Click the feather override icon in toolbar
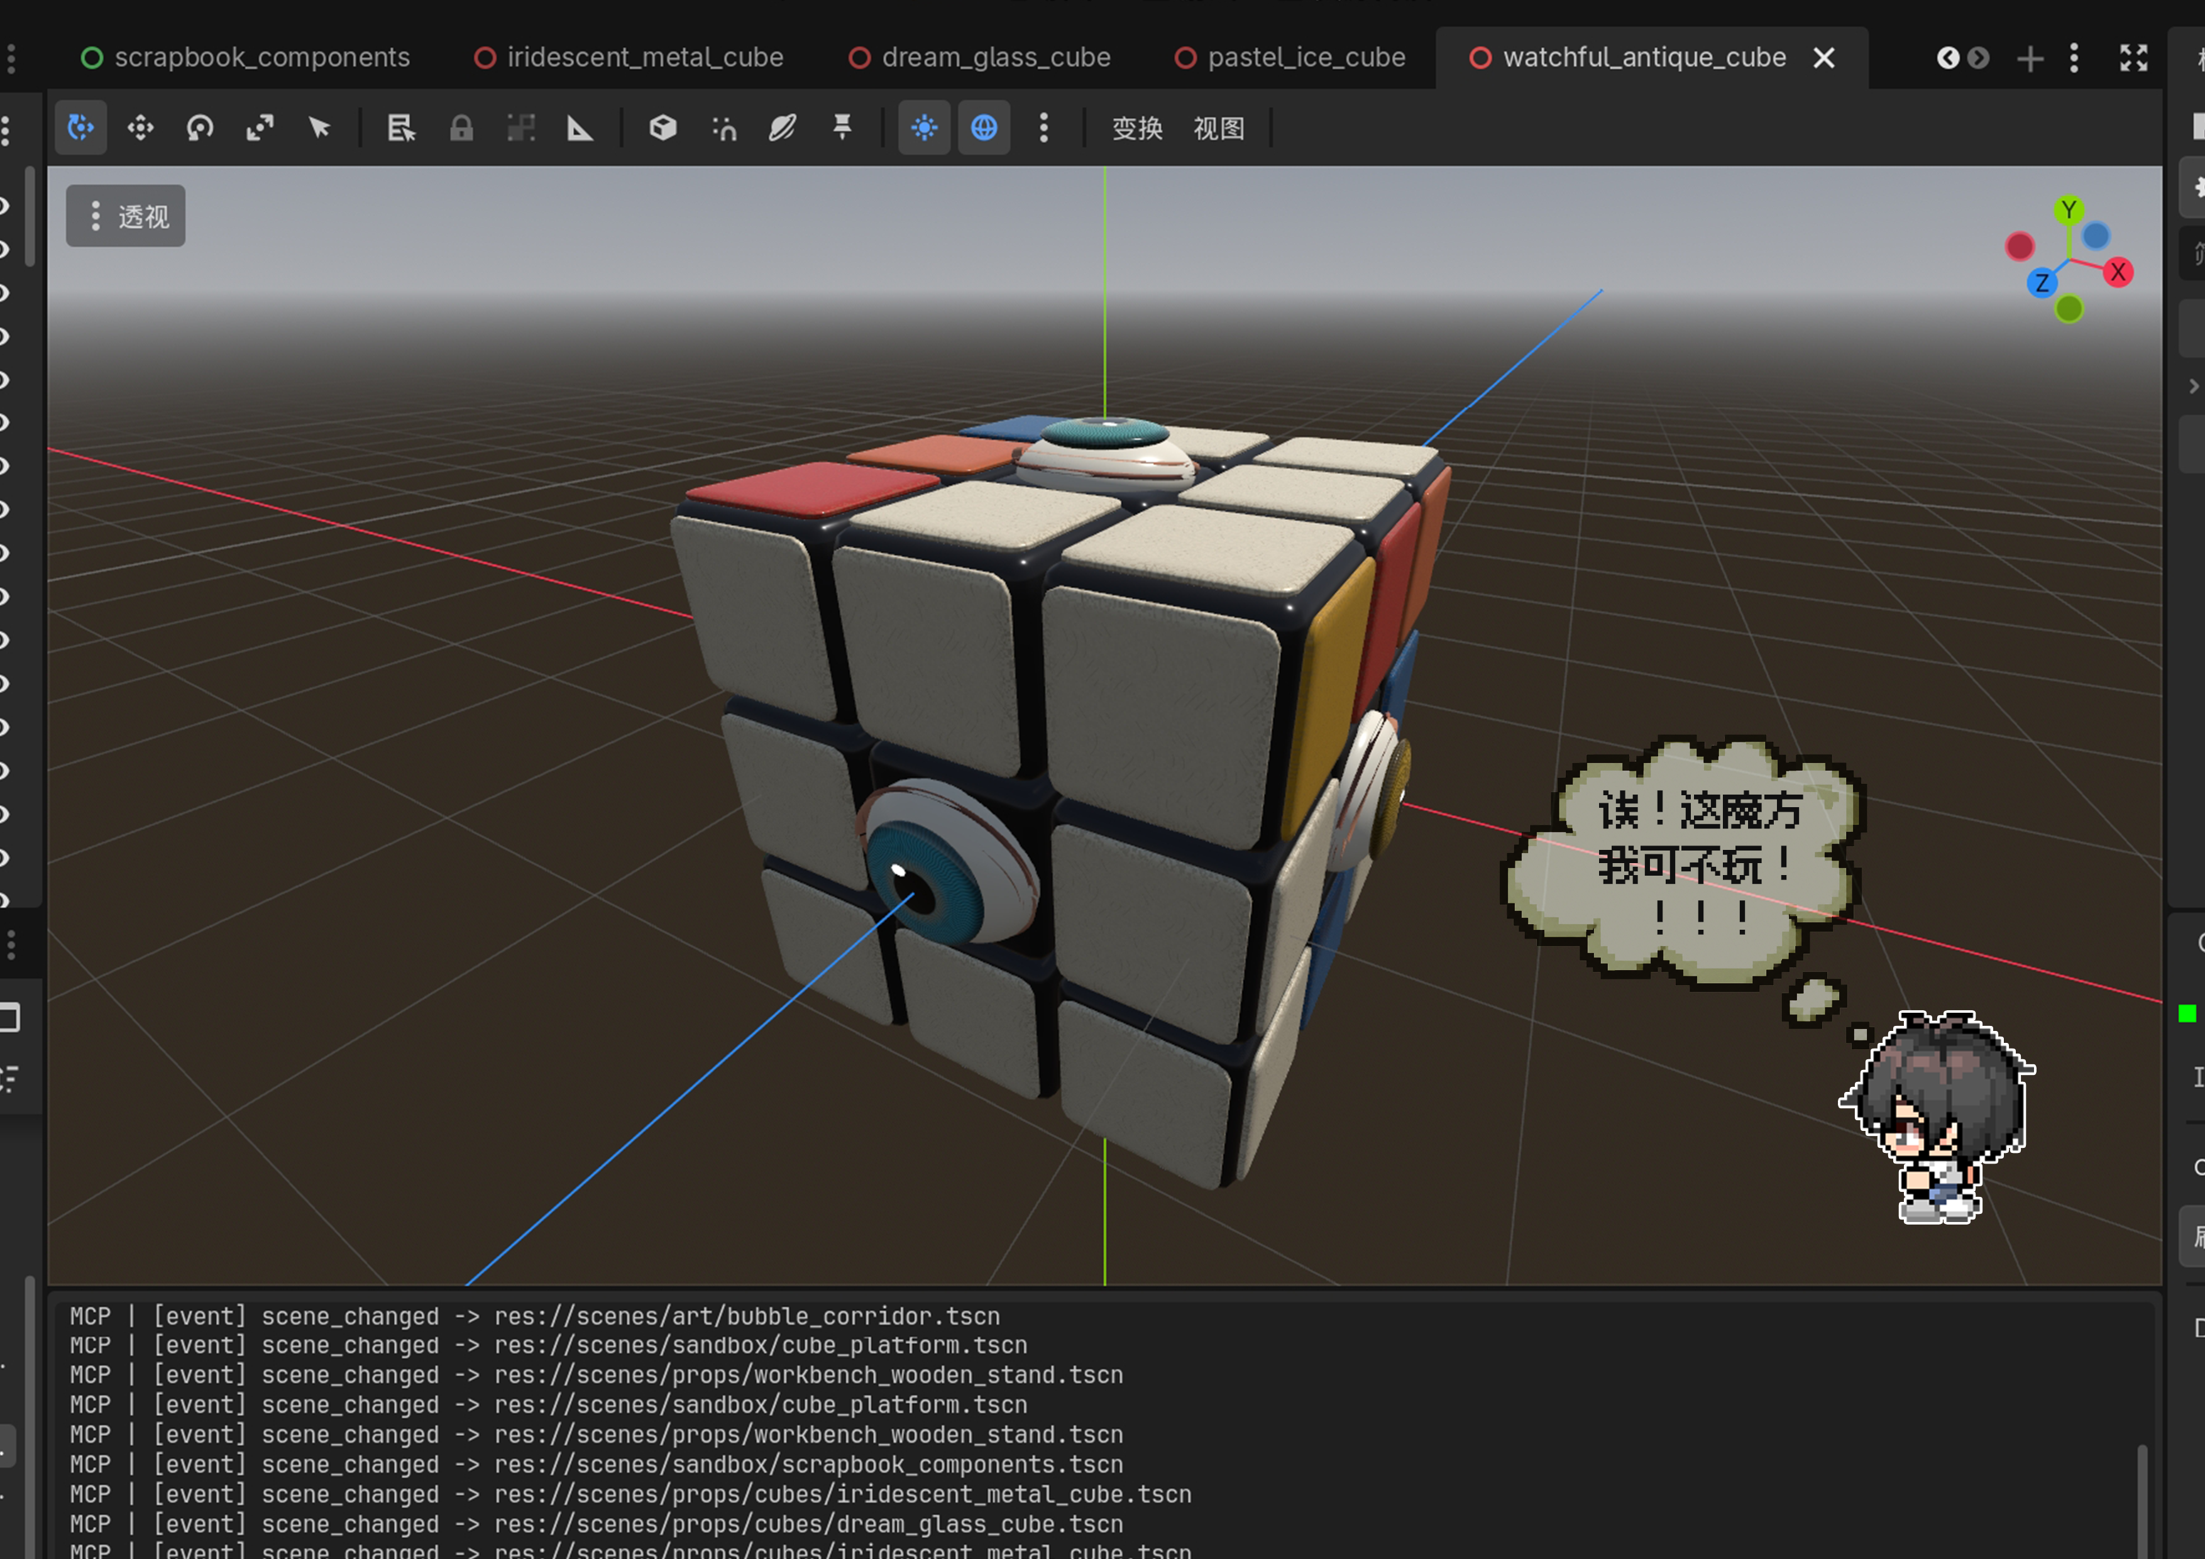2205x1559 pixels. (x=783, y=128)
